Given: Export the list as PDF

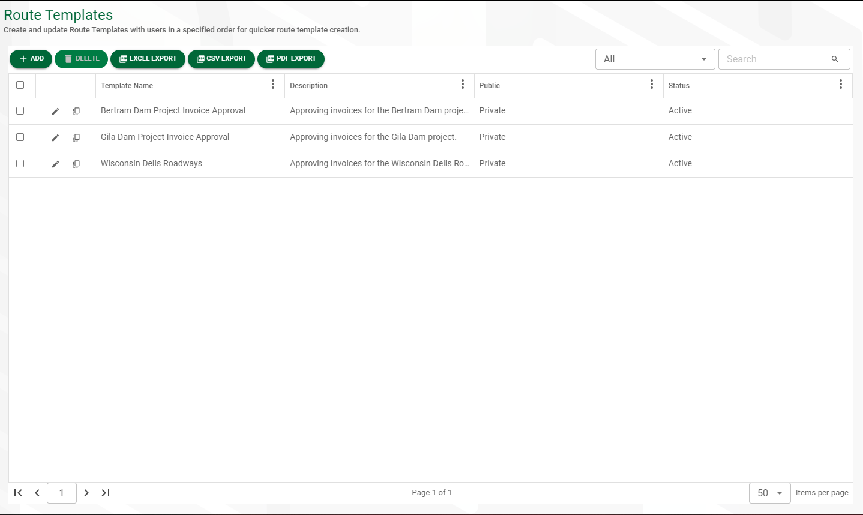Looking at the screenshot, I should [x=291, y=59].
